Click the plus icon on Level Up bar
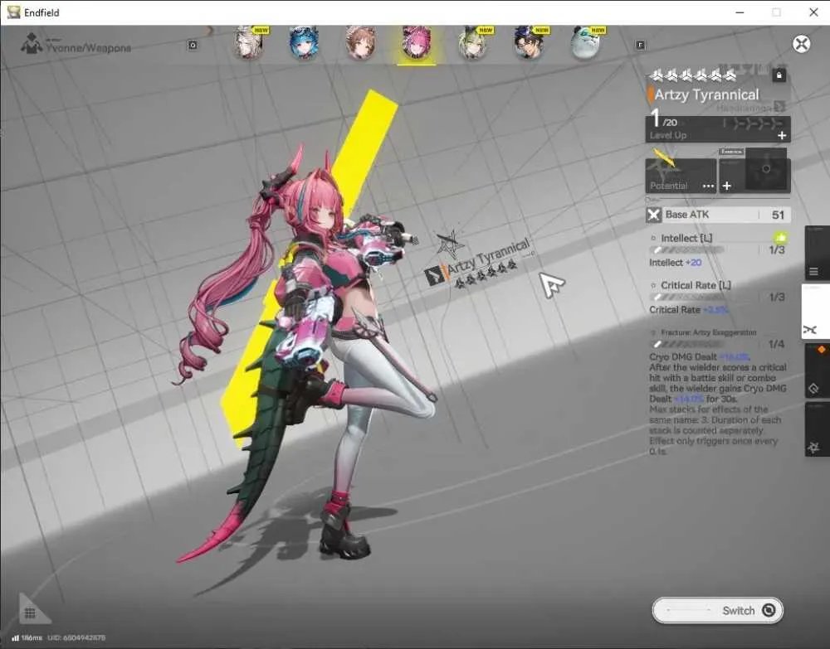 tap(782, 135)
